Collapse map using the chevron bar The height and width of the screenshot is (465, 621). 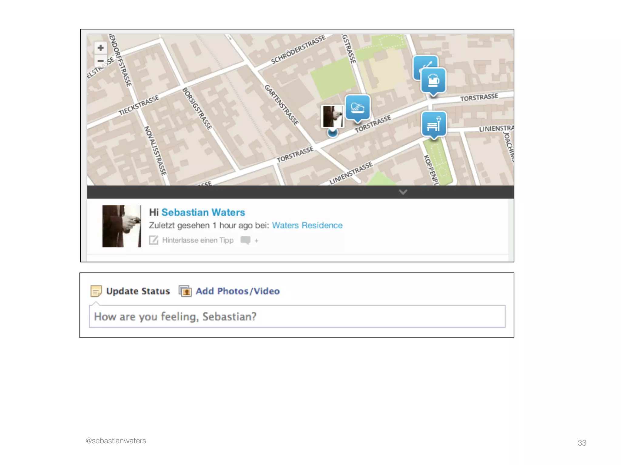click(403, 192)
